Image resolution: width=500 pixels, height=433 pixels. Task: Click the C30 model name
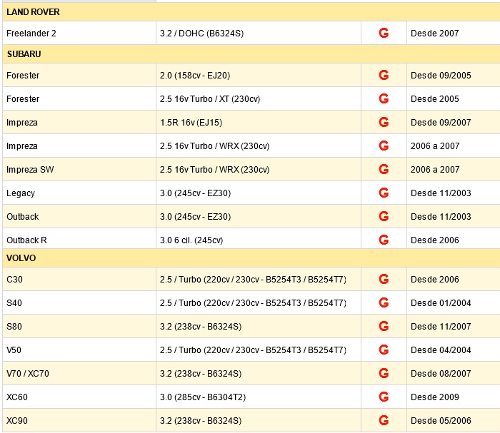[14, 279]
